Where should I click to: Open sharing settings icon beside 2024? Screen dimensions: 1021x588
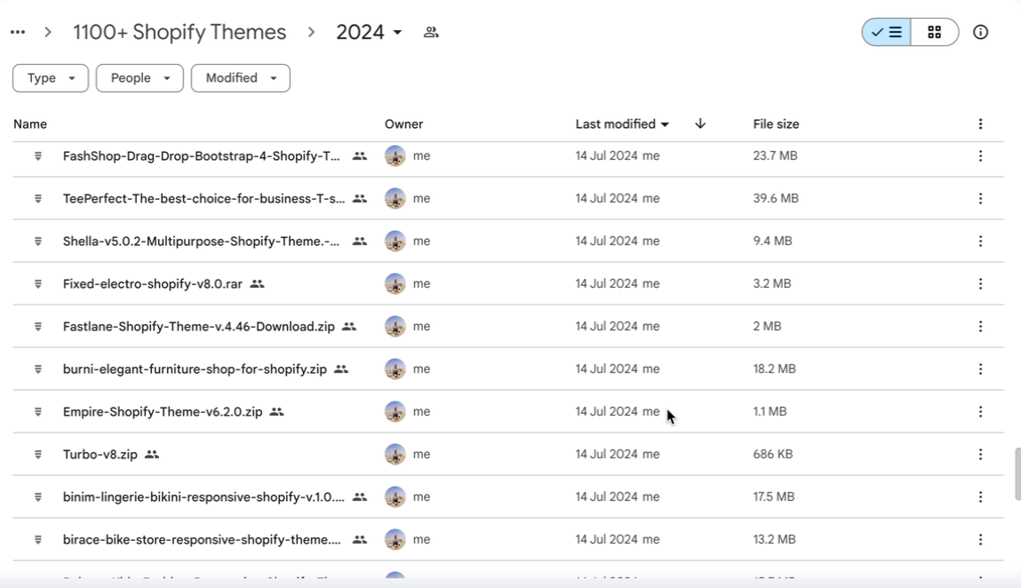point(431,32)
